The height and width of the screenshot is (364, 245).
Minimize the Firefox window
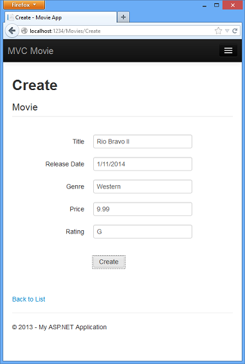[204, 5]
